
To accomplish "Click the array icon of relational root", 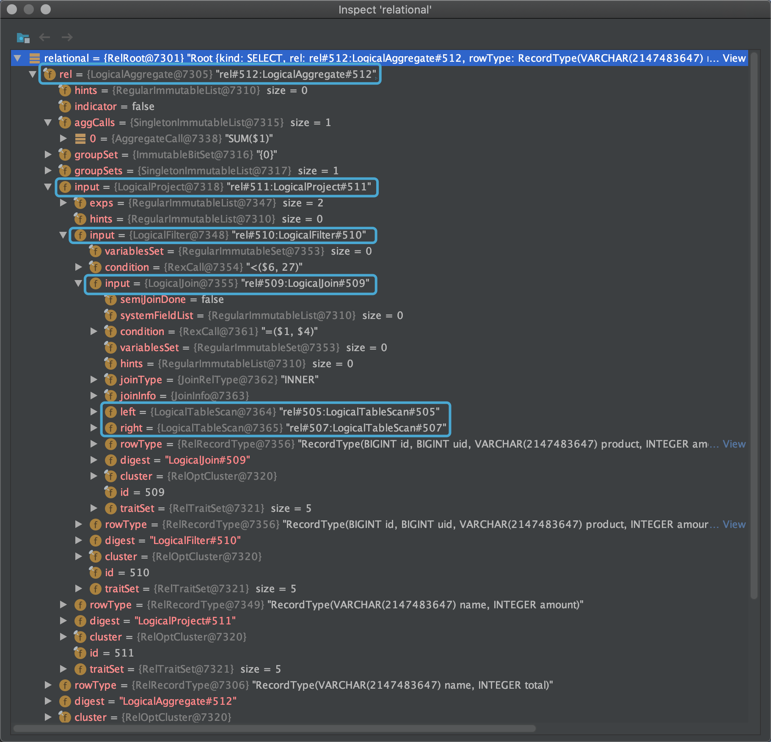I will [x=34, y=58].
